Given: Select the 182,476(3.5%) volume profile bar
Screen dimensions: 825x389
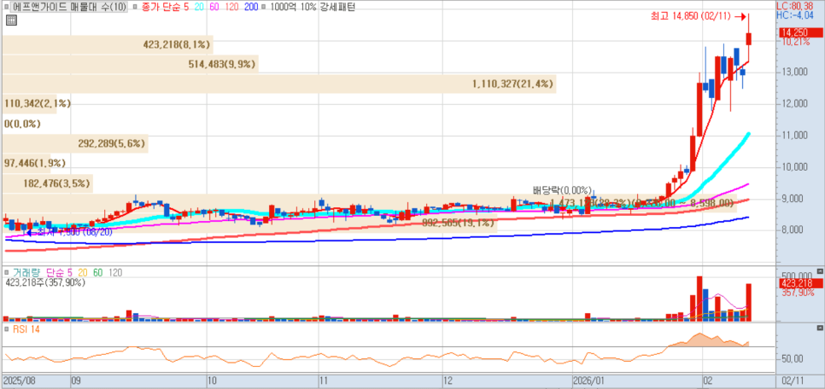Looking at the screenshot, I should point(48,183).
